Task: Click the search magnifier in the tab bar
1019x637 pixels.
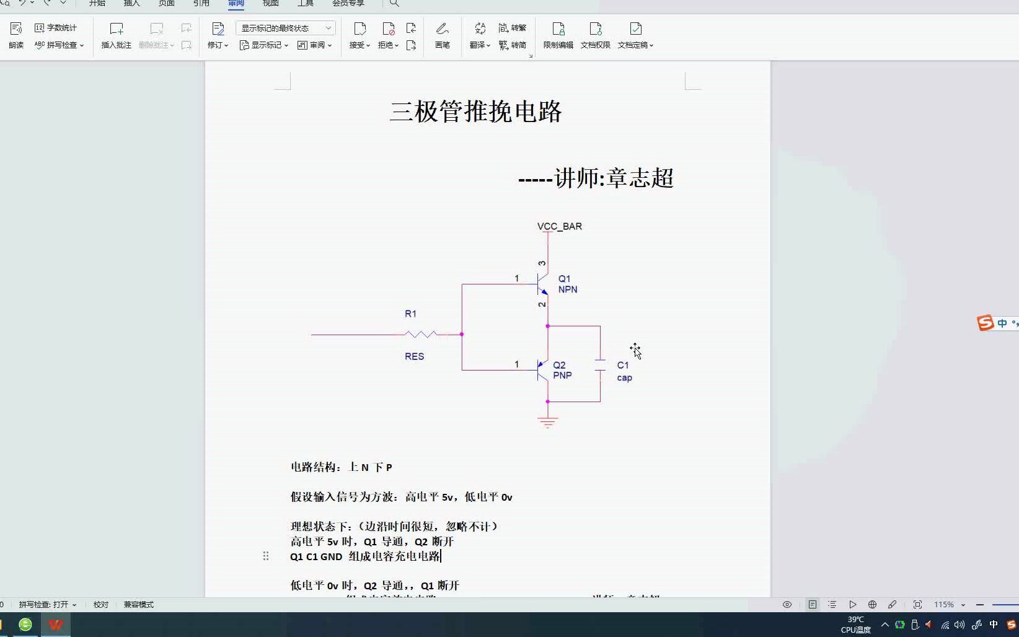Action: point(394,3)
